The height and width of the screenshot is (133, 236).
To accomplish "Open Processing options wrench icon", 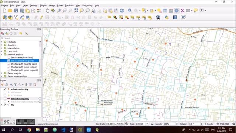I will (x=27, y=34).
